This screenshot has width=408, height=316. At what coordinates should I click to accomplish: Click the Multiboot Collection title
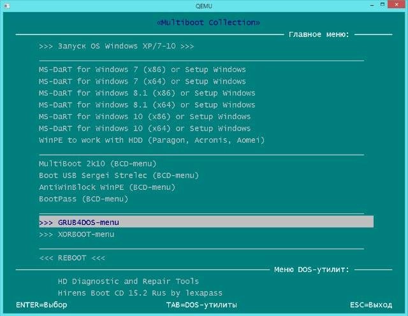coord(208,22)
